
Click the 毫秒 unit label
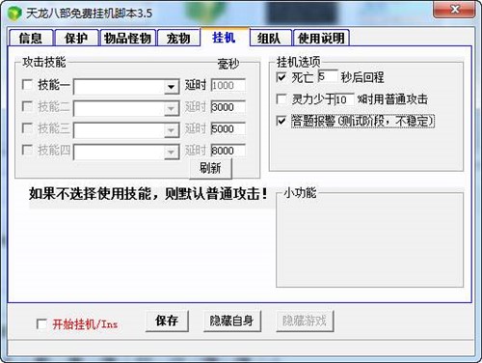(x=228, y=64)
